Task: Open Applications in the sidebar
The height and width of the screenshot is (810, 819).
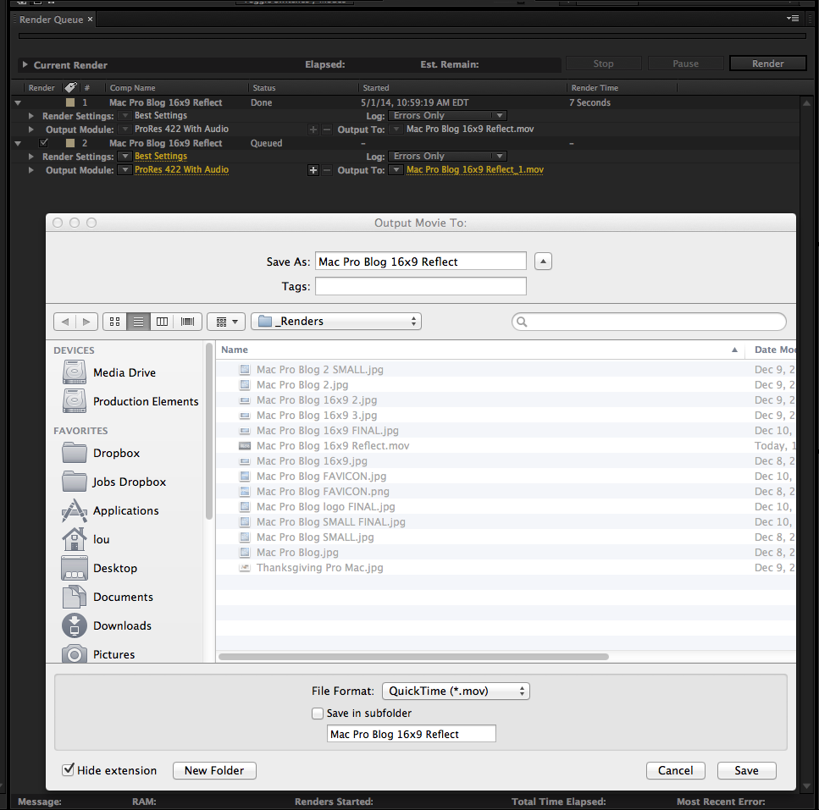Action: click(x=111, y=510)
